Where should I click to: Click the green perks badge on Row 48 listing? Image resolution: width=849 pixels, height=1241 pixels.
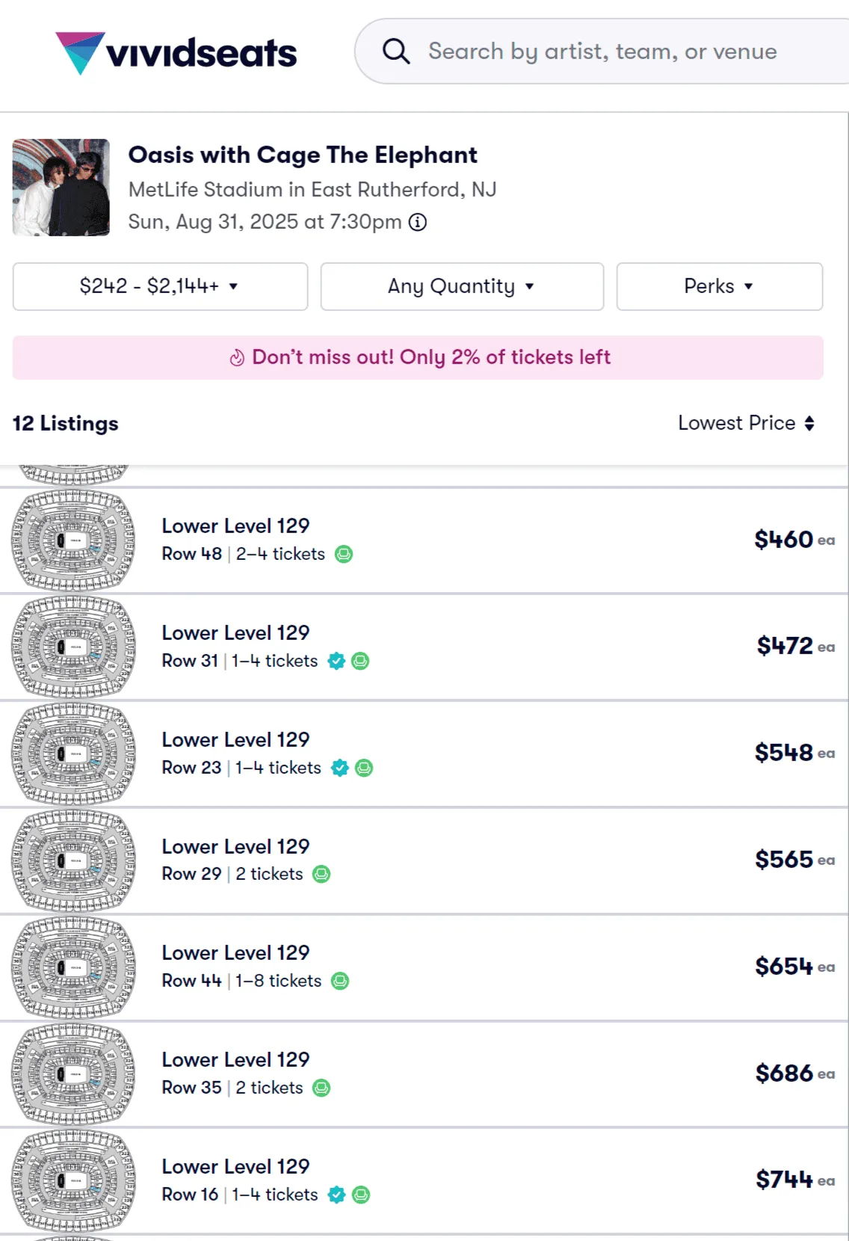tap(344, 554)
